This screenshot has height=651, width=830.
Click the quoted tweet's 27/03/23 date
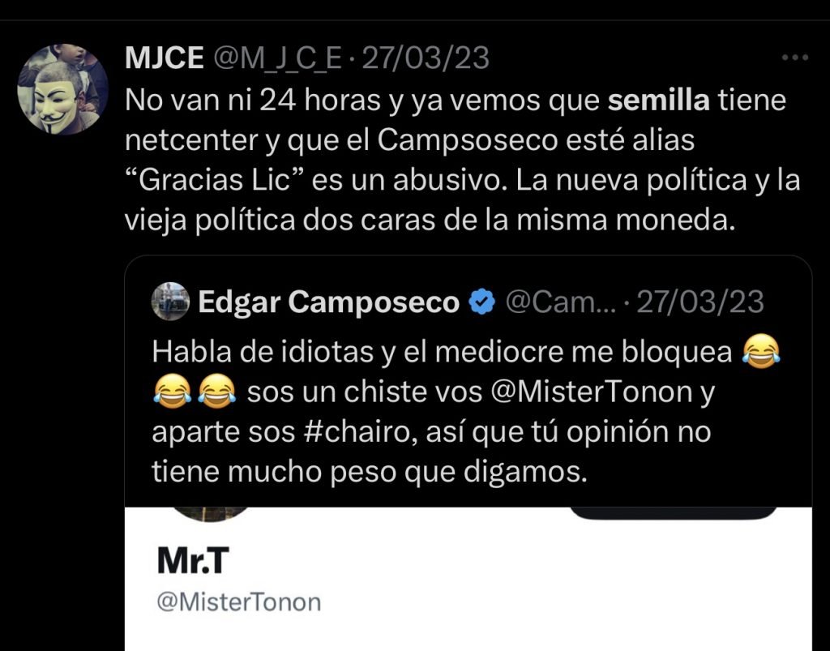pos(700,302)
